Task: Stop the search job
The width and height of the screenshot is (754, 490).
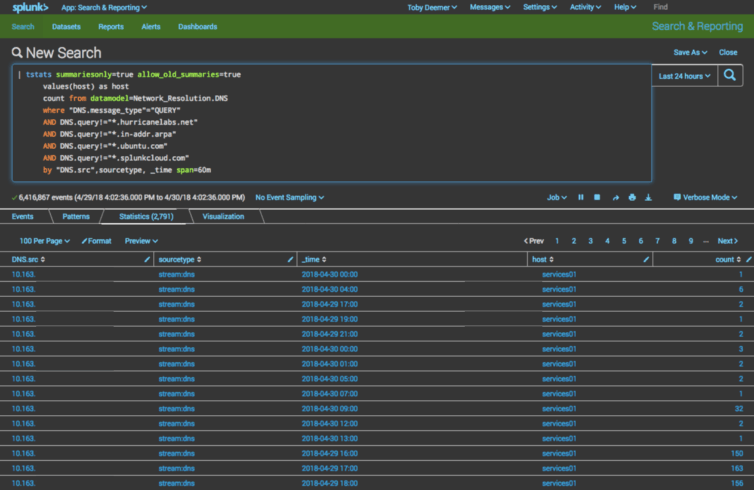Action: point(597,198)
